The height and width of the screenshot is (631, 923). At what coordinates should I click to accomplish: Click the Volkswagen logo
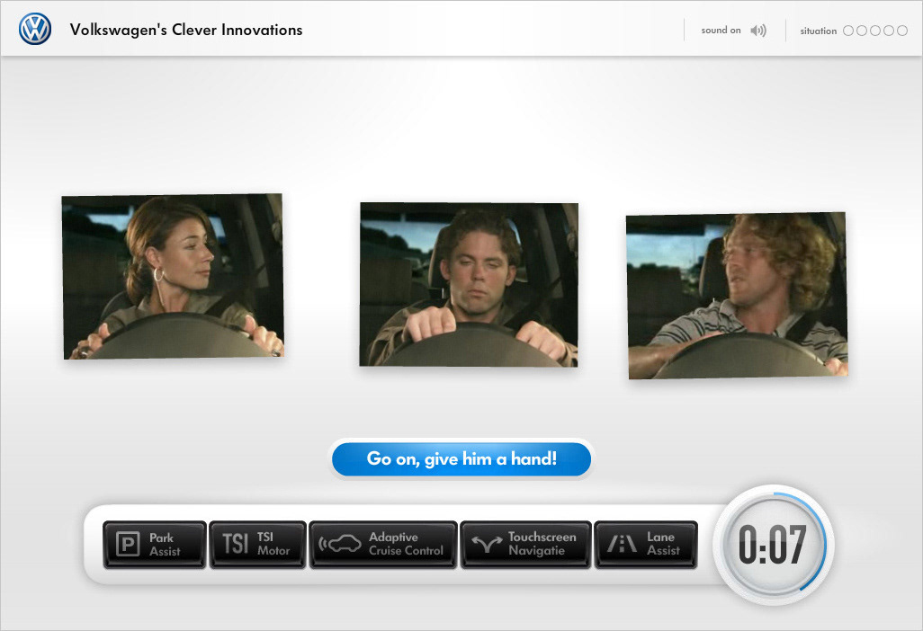(x=35, y=29)
